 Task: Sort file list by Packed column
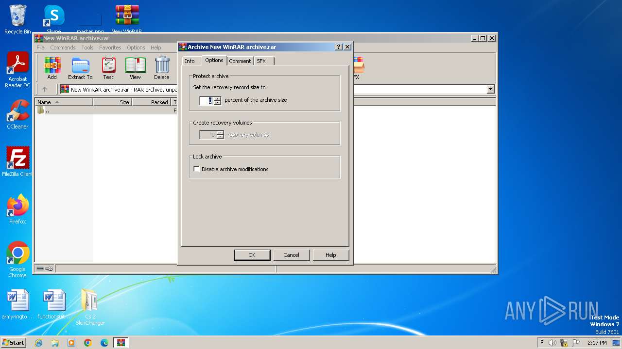(151, 102)
